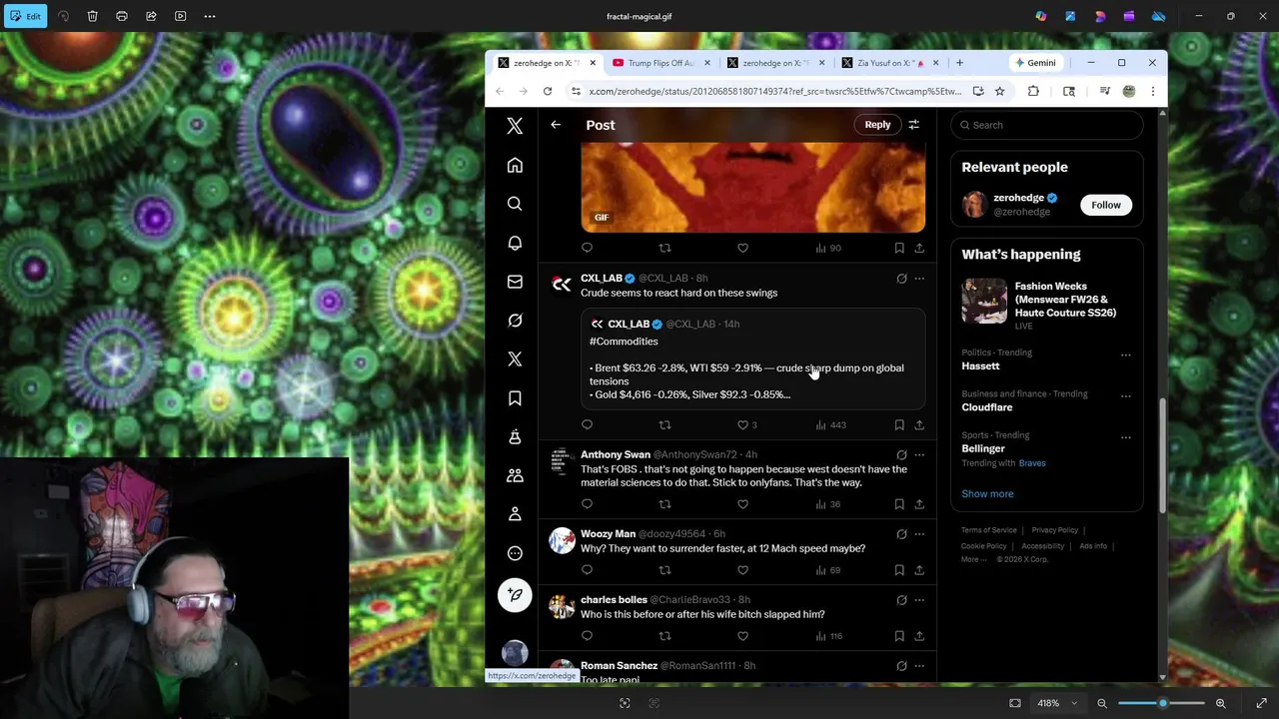Bookmark Anthony Swan's reply

pos(899,504)
